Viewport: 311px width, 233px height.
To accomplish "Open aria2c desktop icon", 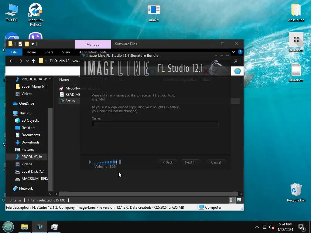I will click(154, 13).
